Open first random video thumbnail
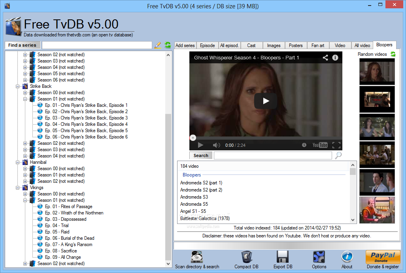 377,72
